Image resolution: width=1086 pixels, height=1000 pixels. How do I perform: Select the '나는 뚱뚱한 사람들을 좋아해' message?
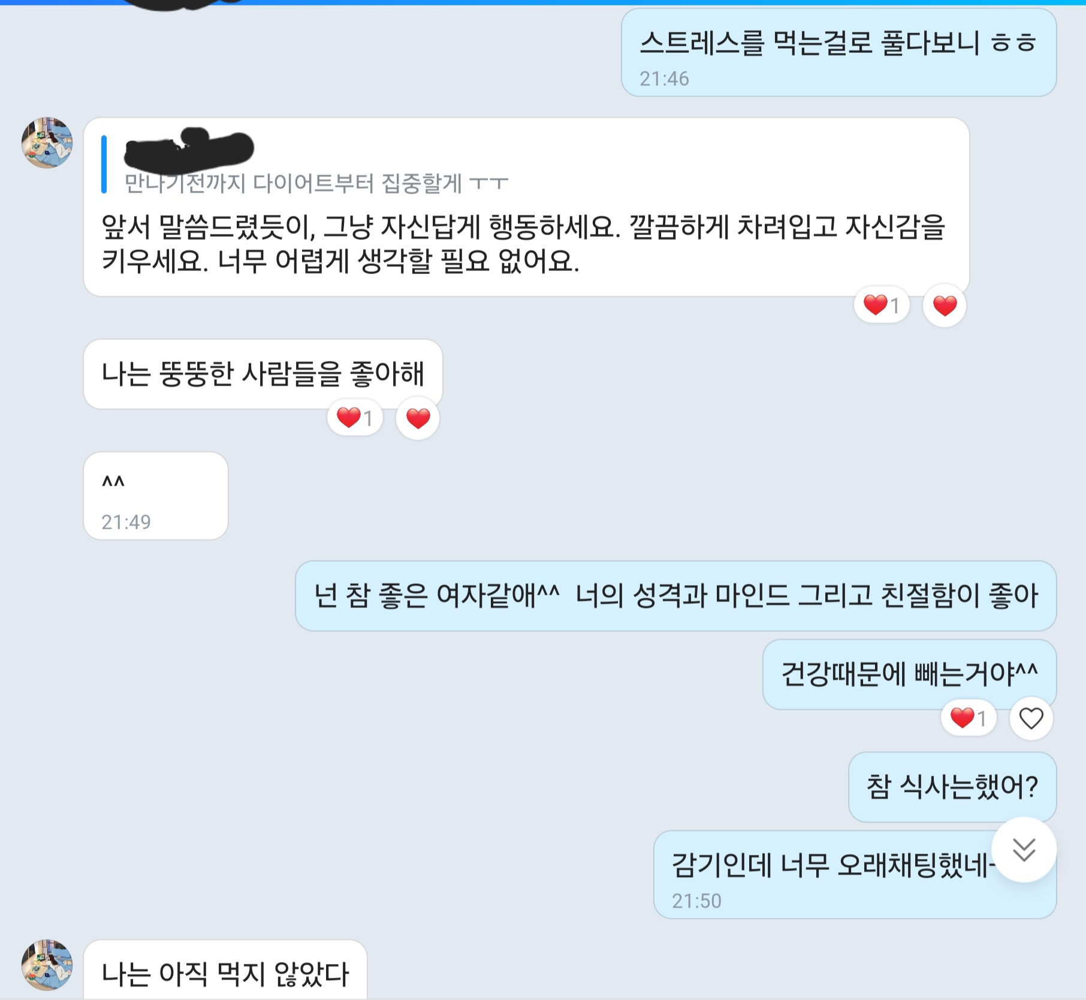pyautogui.click(x=263, y=374)
